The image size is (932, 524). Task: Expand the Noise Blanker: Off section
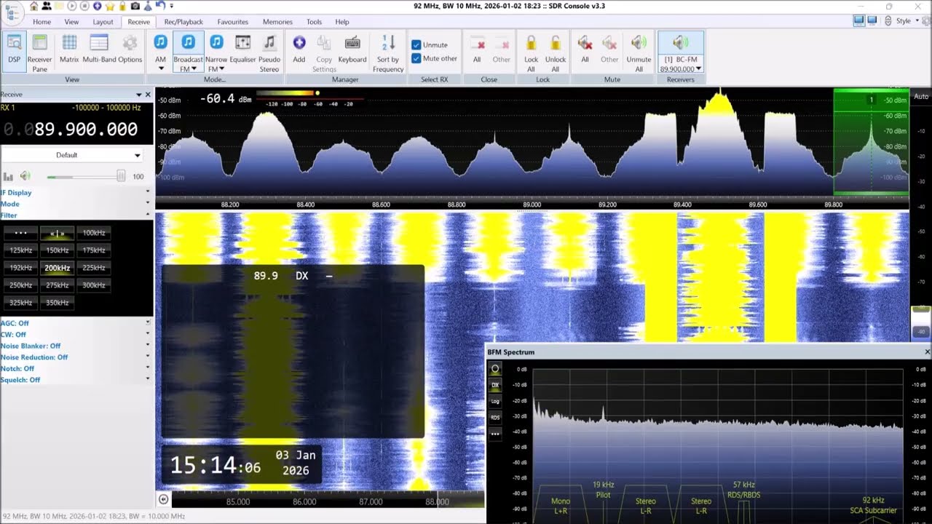76,346
